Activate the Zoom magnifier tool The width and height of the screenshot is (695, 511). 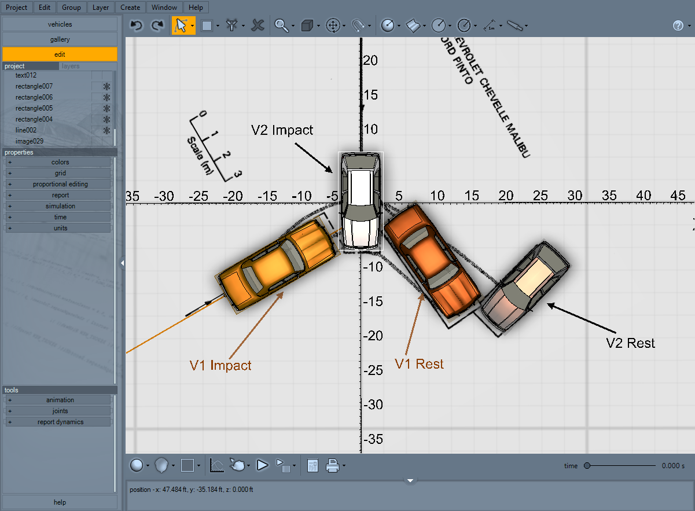coord(281,25)
